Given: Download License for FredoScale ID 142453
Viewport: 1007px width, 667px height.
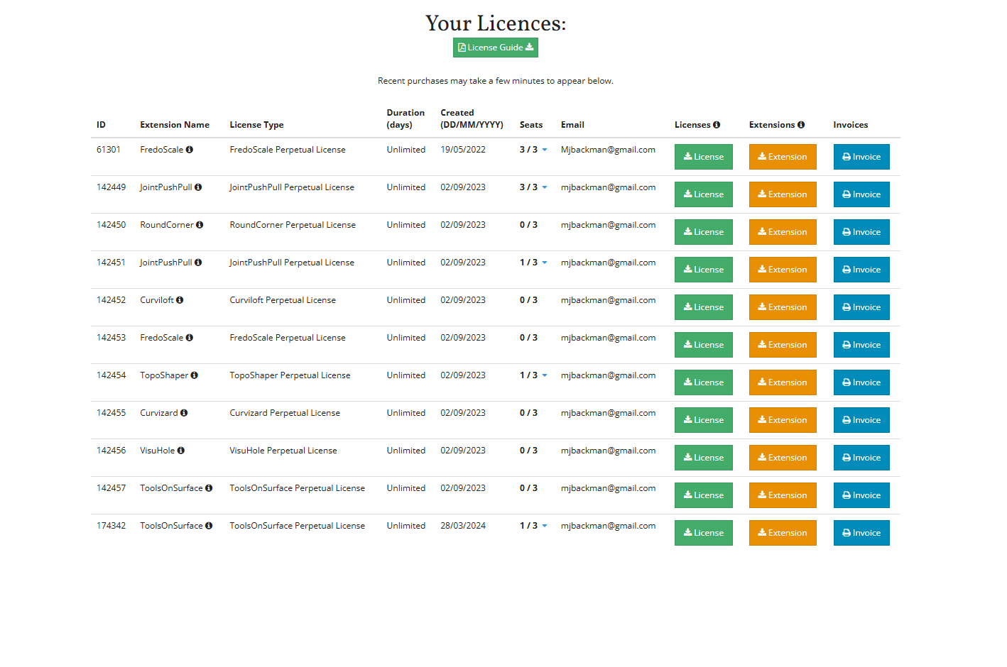Looking at the screenshot, I should click(703, 345).
